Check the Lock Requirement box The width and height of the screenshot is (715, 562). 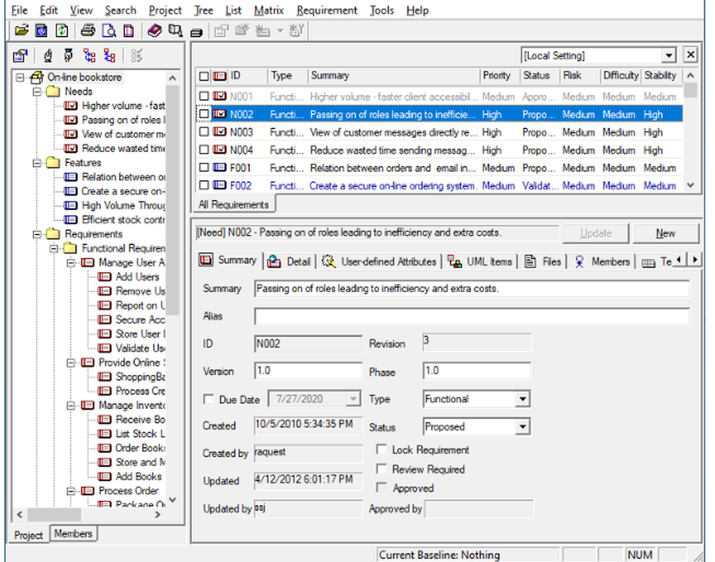tap(382, 450)
